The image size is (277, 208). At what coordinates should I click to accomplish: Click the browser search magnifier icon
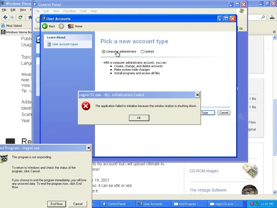click(263, 17)
